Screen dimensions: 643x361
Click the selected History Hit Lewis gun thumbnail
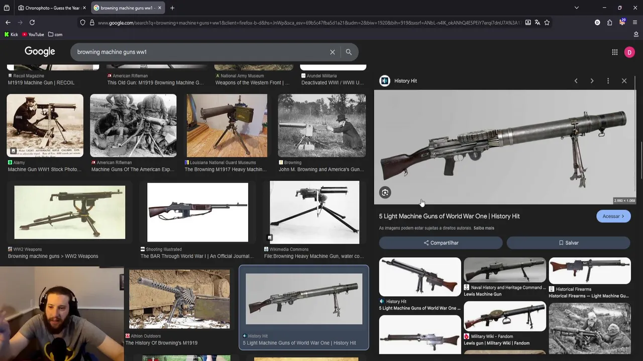[x=304, y=299]
